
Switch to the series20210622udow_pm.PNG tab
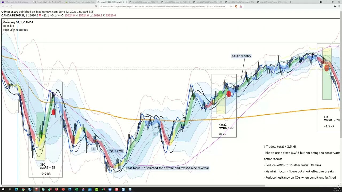coord(176,2)
